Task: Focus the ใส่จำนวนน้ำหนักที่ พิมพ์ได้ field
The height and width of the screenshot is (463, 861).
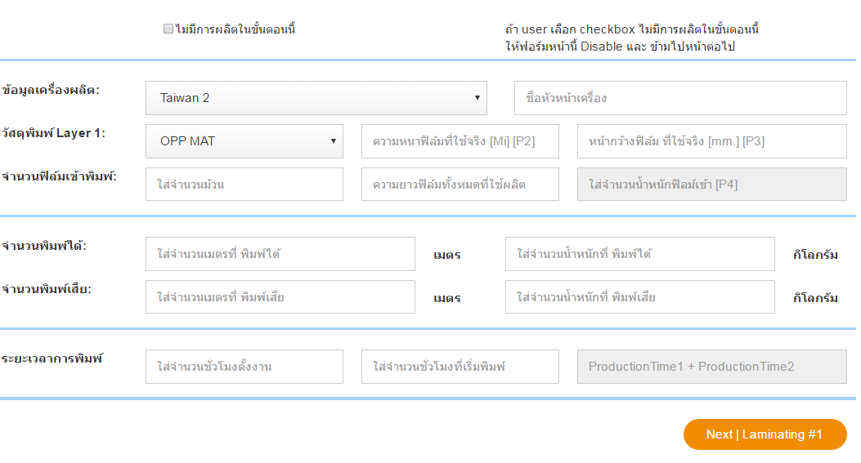Action: click(639, 254)
